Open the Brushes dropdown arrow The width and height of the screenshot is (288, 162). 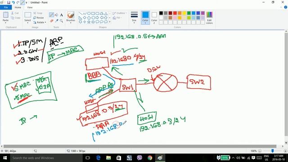point(71,23)
